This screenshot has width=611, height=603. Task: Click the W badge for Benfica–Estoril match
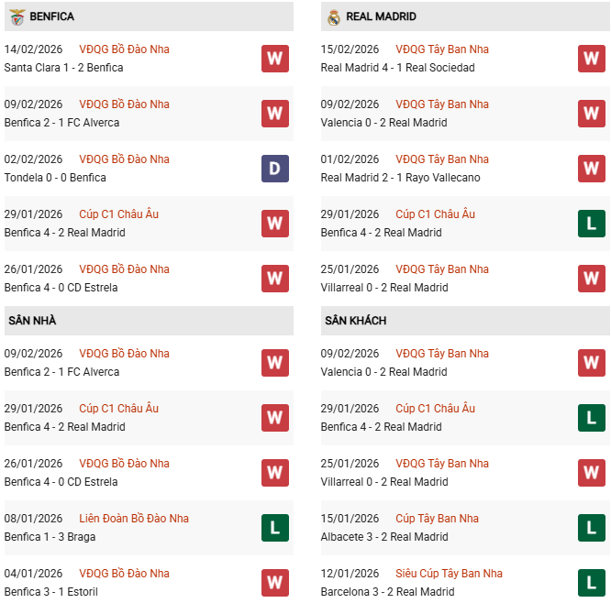coord(275,583)
